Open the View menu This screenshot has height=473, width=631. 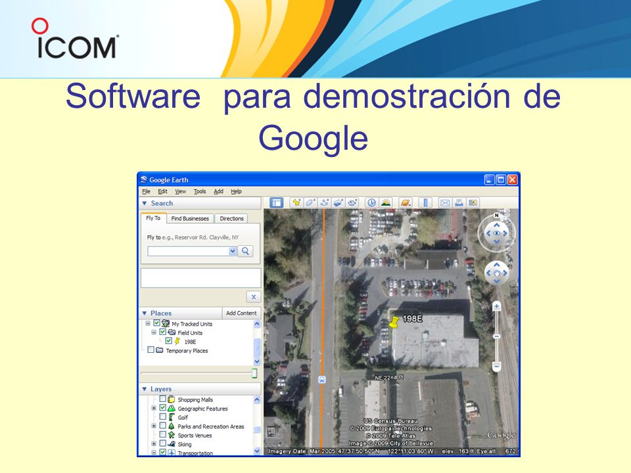(x=180, y=191)
